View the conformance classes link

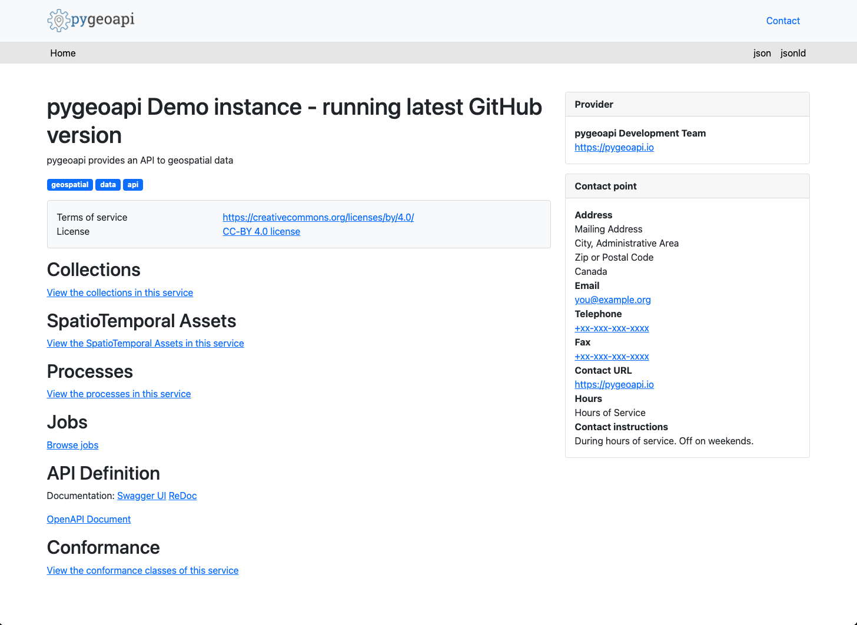tap(142, 570)
